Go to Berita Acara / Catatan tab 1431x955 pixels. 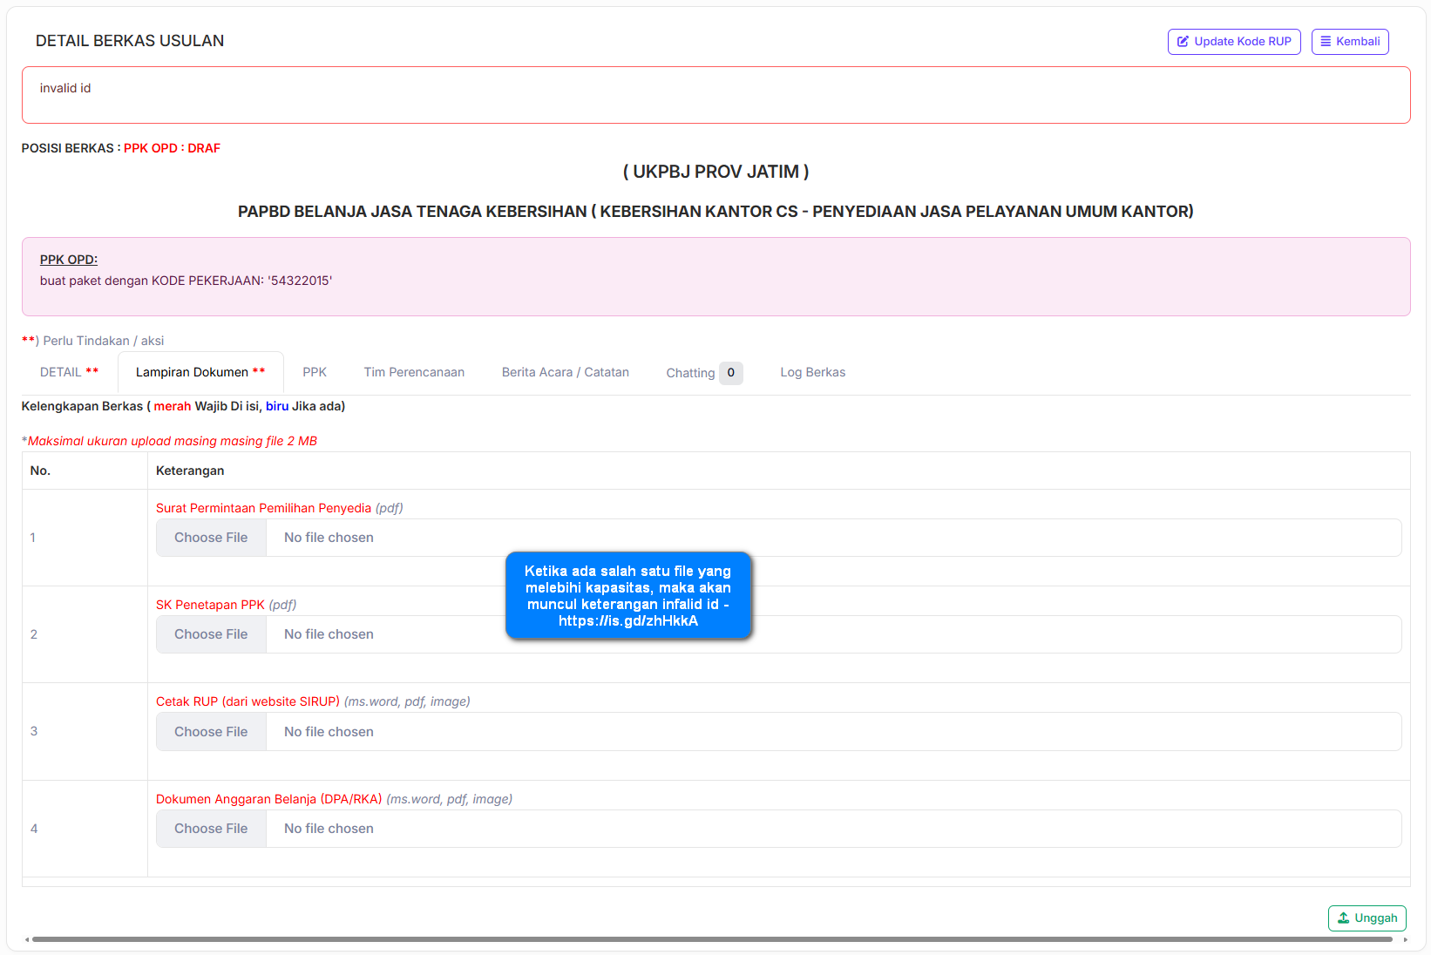(565, 372)
